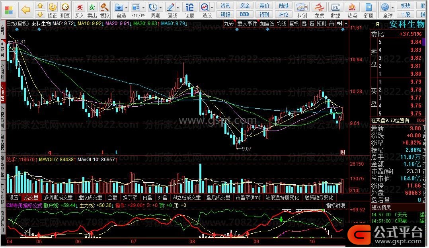Switch to the AI立桩成交量 tab
The height and width of the screenshot is (248, 429).
tap(187, 197)
